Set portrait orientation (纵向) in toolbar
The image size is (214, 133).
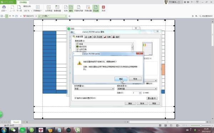click(66, 9)
